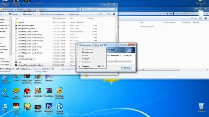The image size is (209, 117).
Task: Expand the Общий доступ dropdown
Action: [x=29, y=14]
